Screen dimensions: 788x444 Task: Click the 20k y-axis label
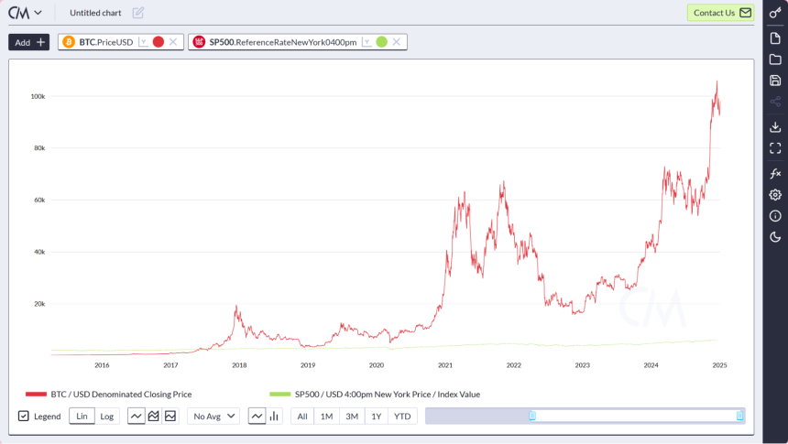pyautogui.click(x=39, y=304)
